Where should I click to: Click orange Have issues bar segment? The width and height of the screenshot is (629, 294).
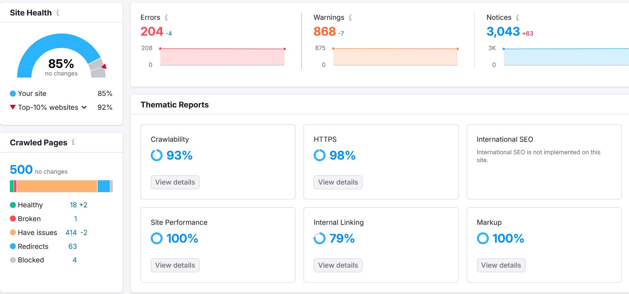(57, 186)
